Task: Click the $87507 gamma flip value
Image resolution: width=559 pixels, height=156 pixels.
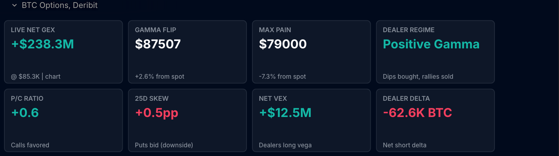Action: point(158,44)
